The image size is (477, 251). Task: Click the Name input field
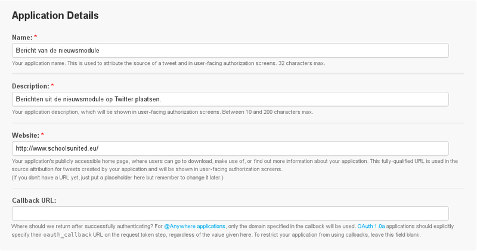pos(230,51)
